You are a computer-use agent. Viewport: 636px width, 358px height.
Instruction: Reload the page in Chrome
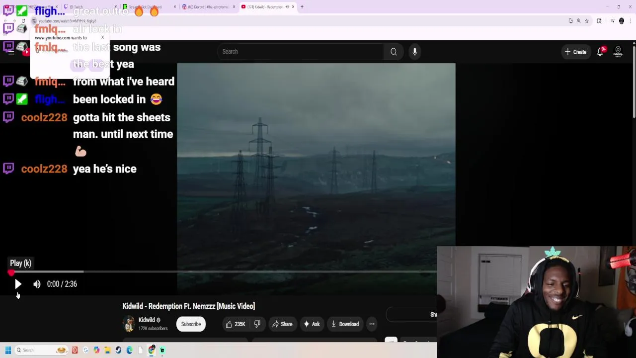23,21
